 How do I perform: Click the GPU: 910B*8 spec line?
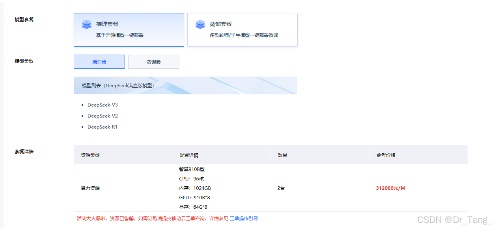(194, 198)
